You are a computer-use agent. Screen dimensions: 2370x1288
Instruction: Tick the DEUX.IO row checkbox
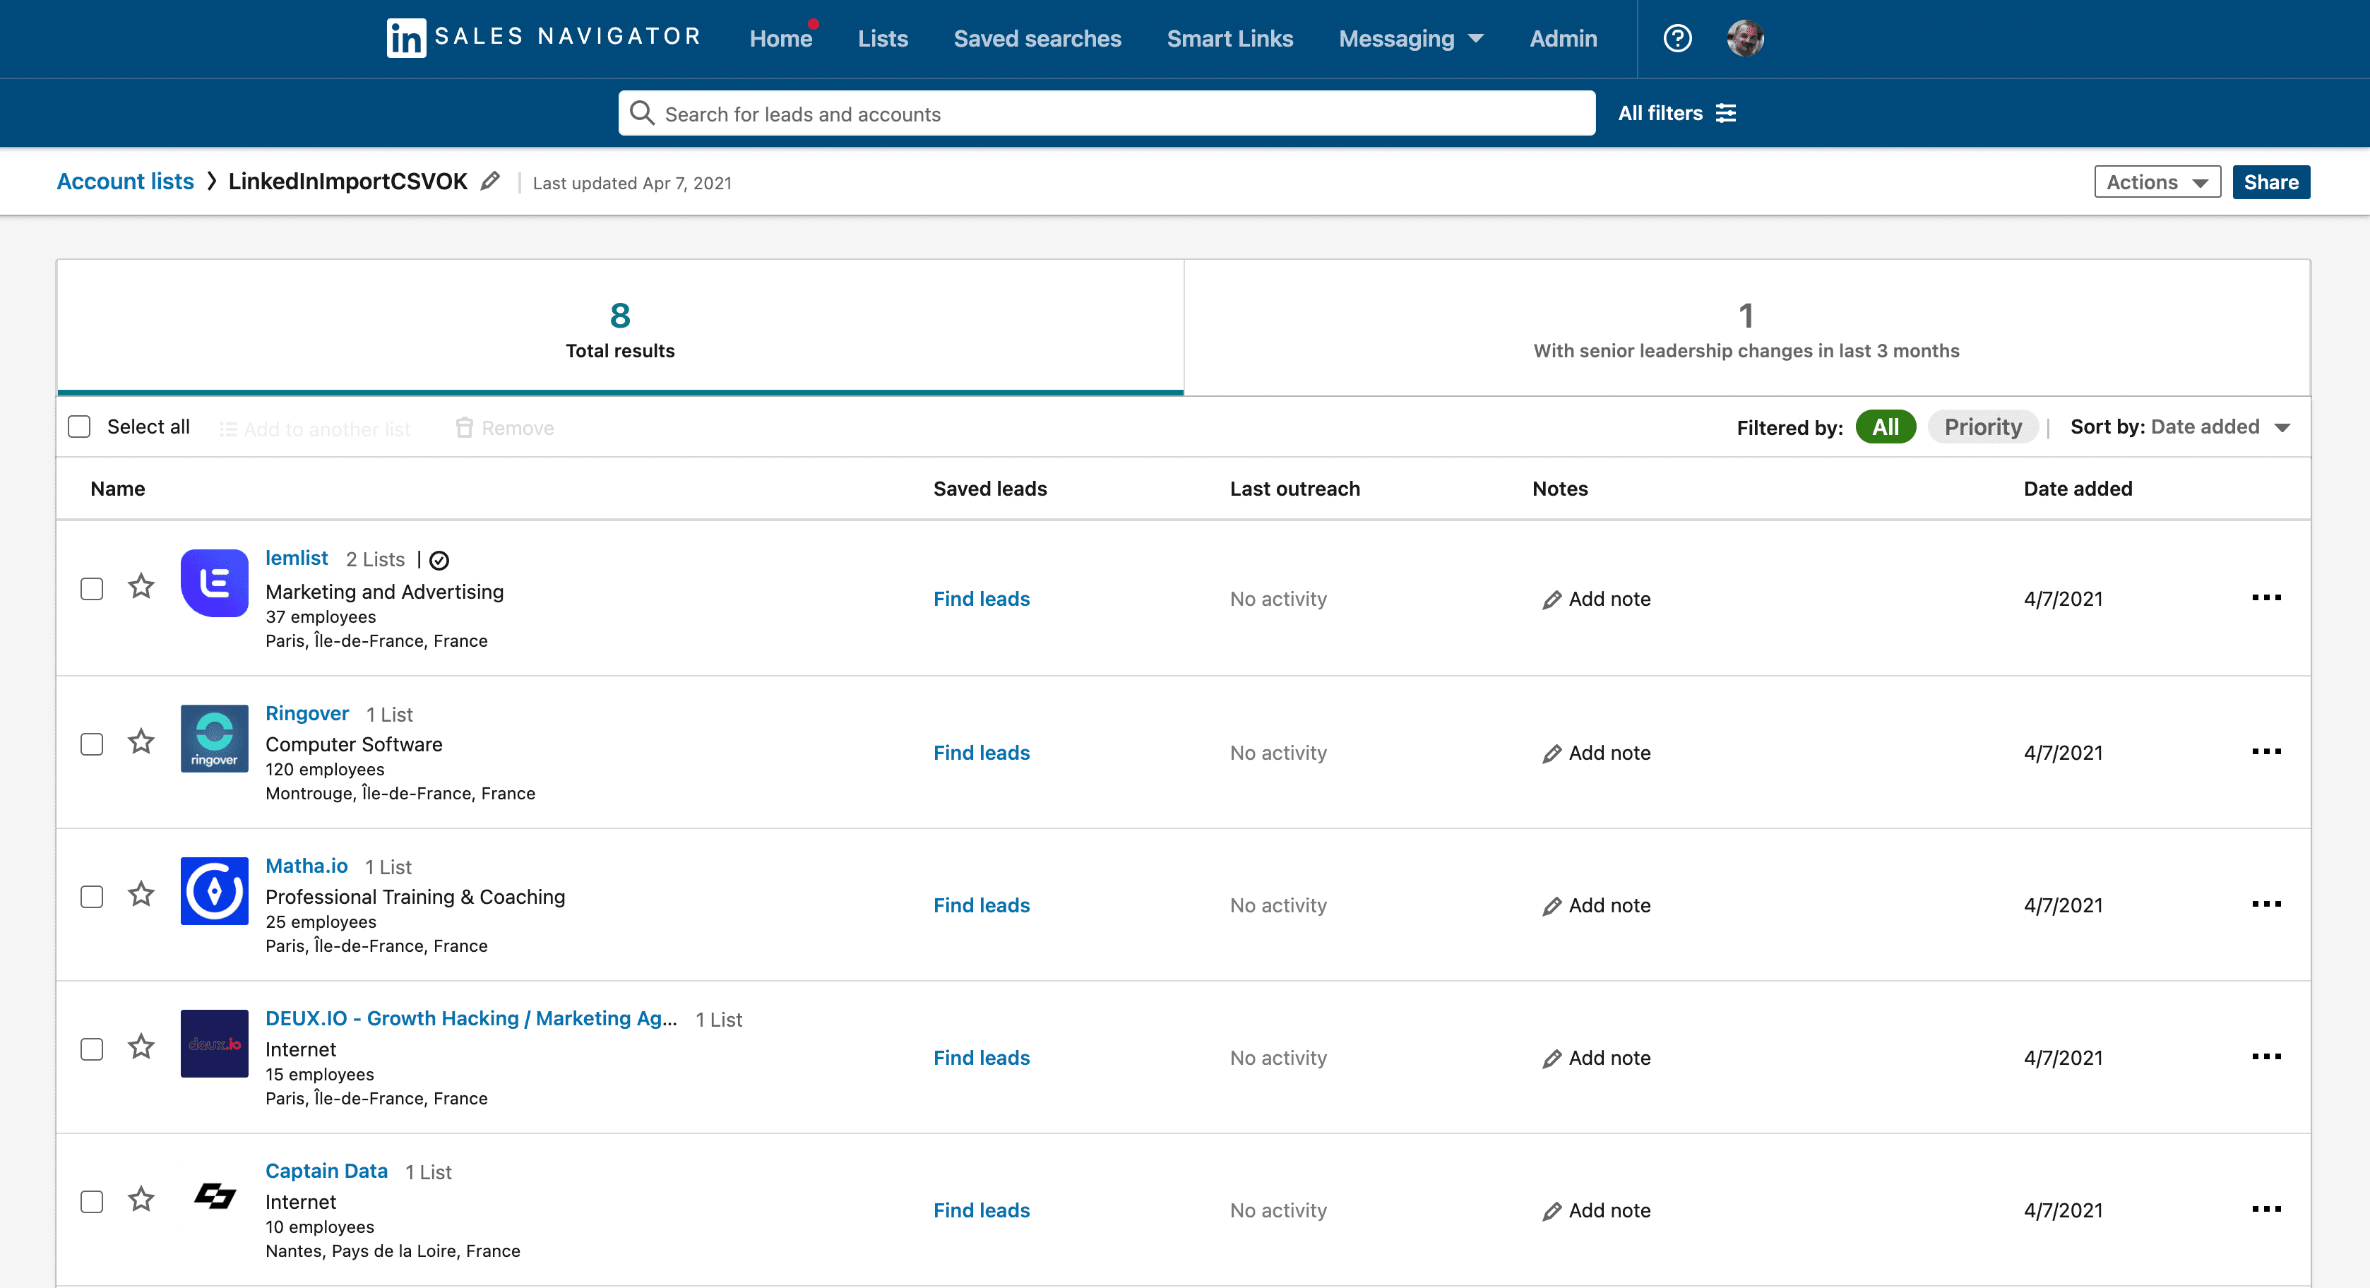pyautogui.click(x=92, y=1050)
